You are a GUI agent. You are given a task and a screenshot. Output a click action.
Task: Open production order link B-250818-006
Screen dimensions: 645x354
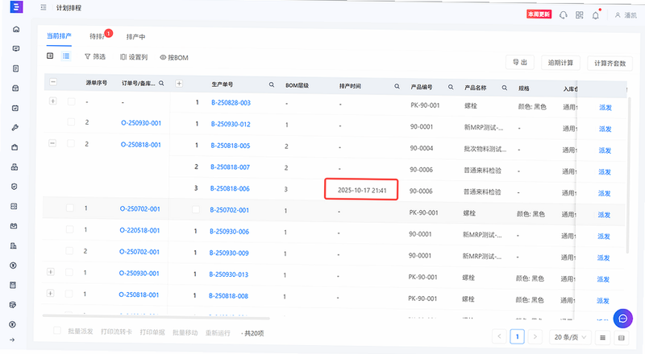(230, 188)
